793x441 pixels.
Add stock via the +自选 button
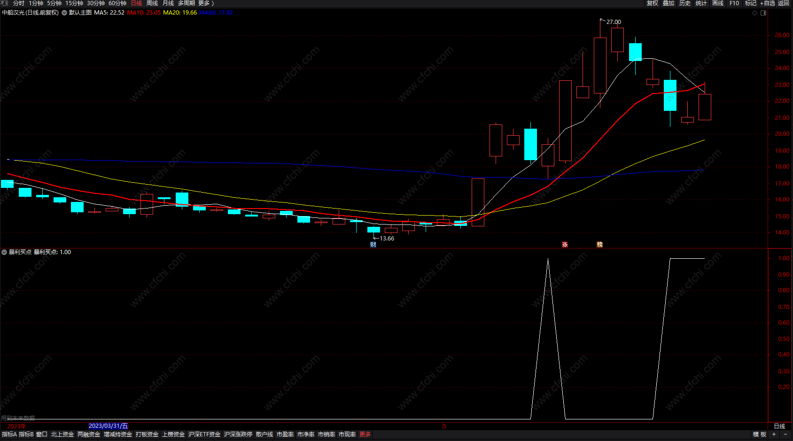pos(768,3)
